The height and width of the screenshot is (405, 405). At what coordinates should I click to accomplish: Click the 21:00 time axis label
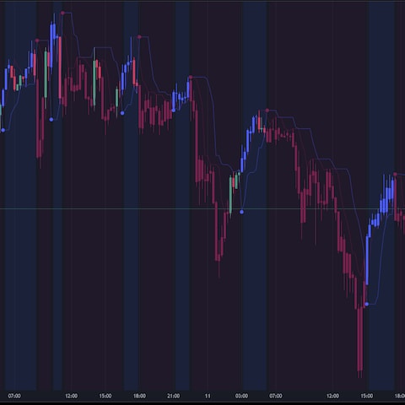[x=173, y=396]
